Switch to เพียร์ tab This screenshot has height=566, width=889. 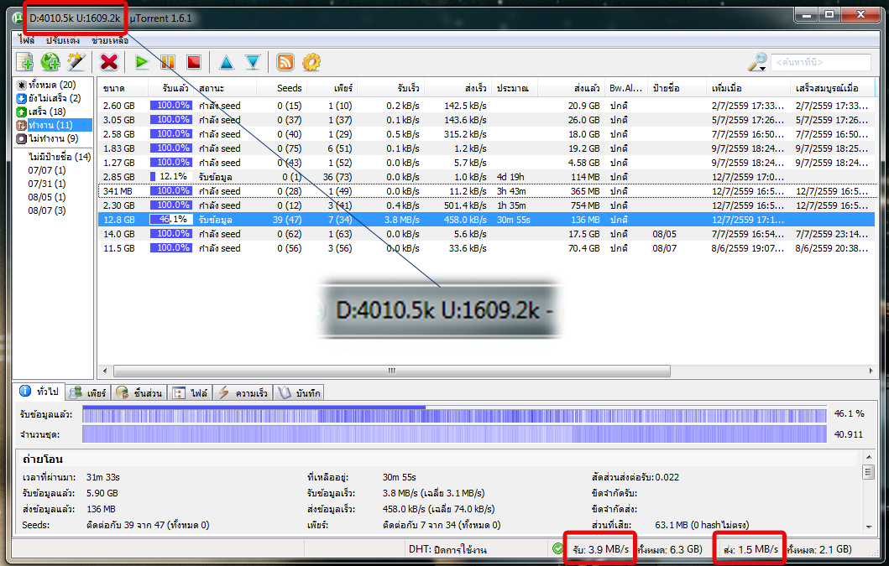point(88,392)
